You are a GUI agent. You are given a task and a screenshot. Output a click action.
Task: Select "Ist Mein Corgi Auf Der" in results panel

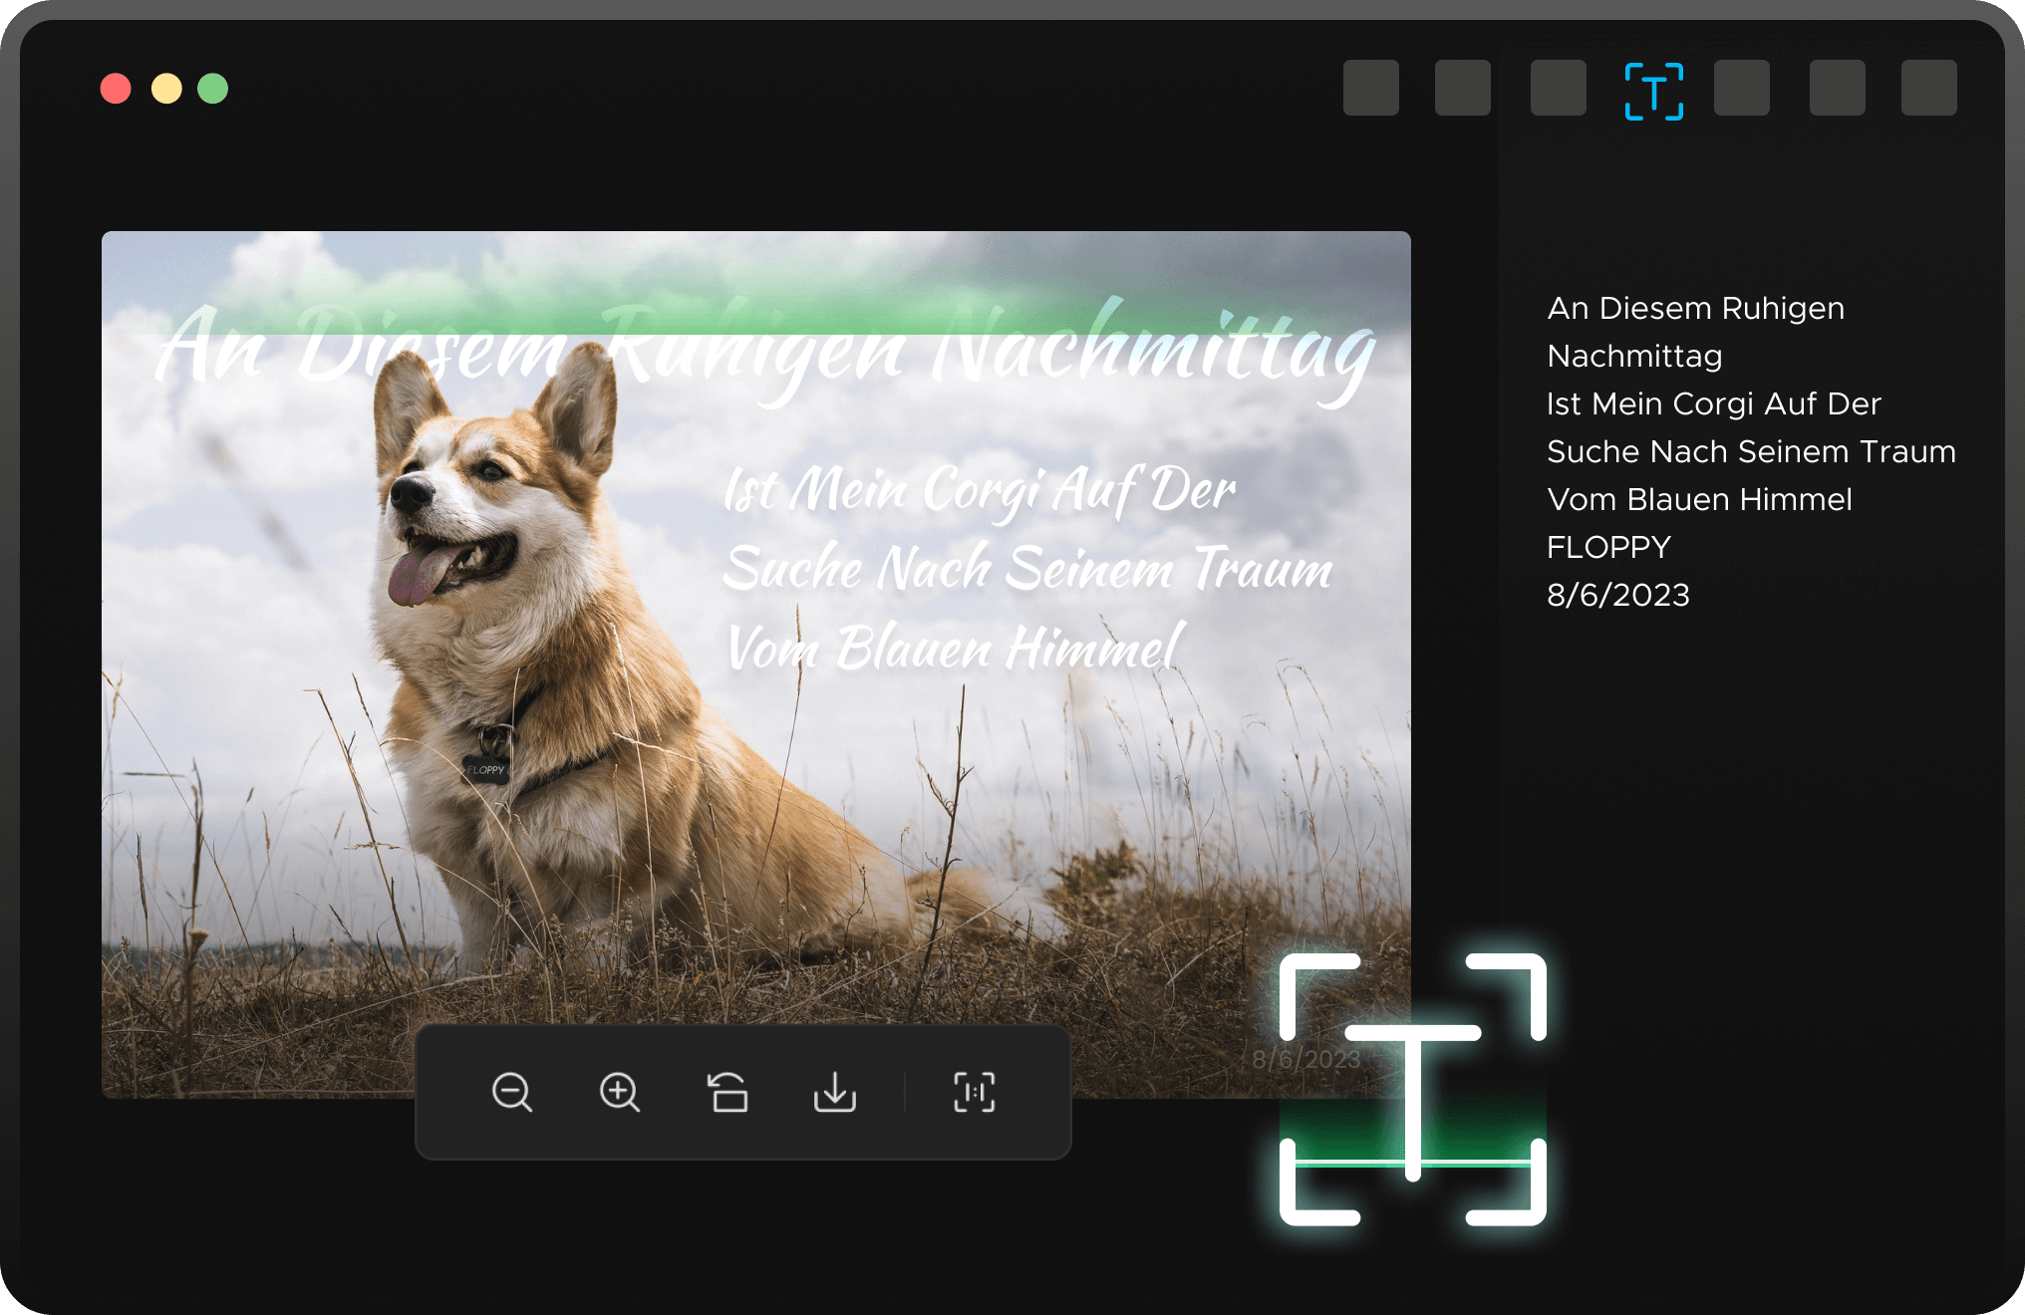pos(1713,404)
